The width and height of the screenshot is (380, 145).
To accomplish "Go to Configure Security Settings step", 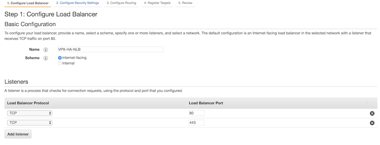I will click(x=78, y=3).
